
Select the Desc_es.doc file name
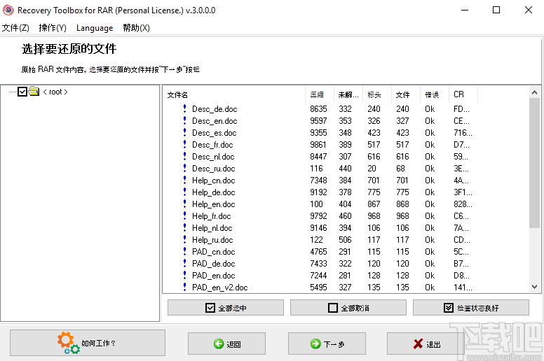214,133
